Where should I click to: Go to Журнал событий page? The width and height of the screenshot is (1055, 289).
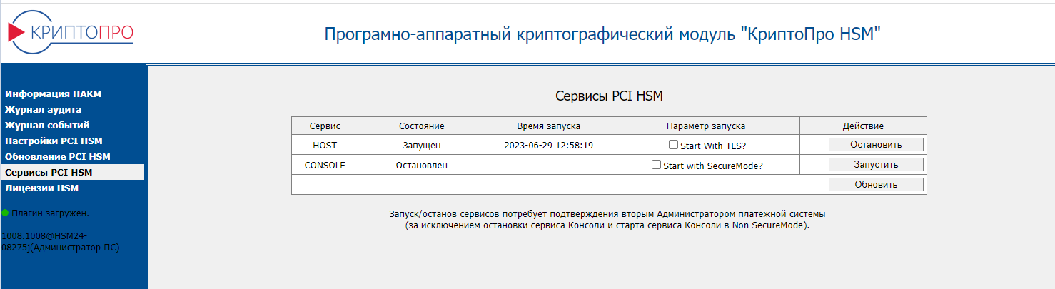click(47, 125)
